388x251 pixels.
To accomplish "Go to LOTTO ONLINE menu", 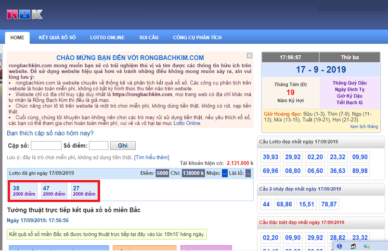I will click(x=107, y=37).
